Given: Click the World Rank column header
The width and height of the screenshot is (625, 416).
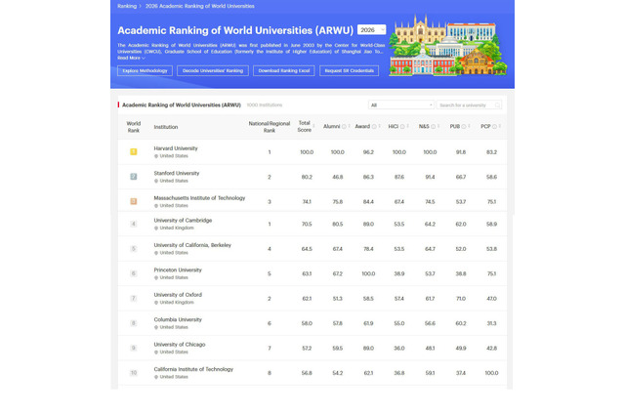Looking at the screenshot, I should point(134,127).
